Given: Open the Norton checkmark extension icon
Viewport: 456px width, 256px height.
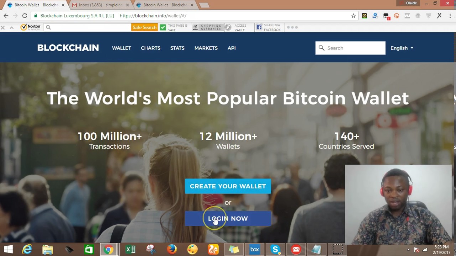Looking at the screenshot, I should click(x=364, y=16).
